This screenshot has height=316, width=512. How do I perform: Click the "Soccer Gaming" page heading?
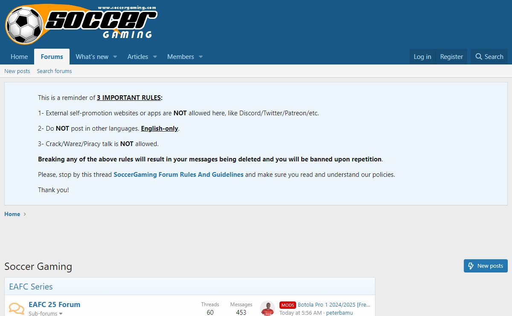[x=38, y=266]
